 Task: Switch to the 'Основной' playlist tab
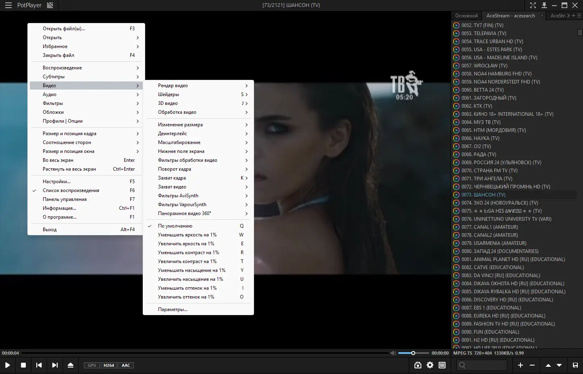coord(466,16)
